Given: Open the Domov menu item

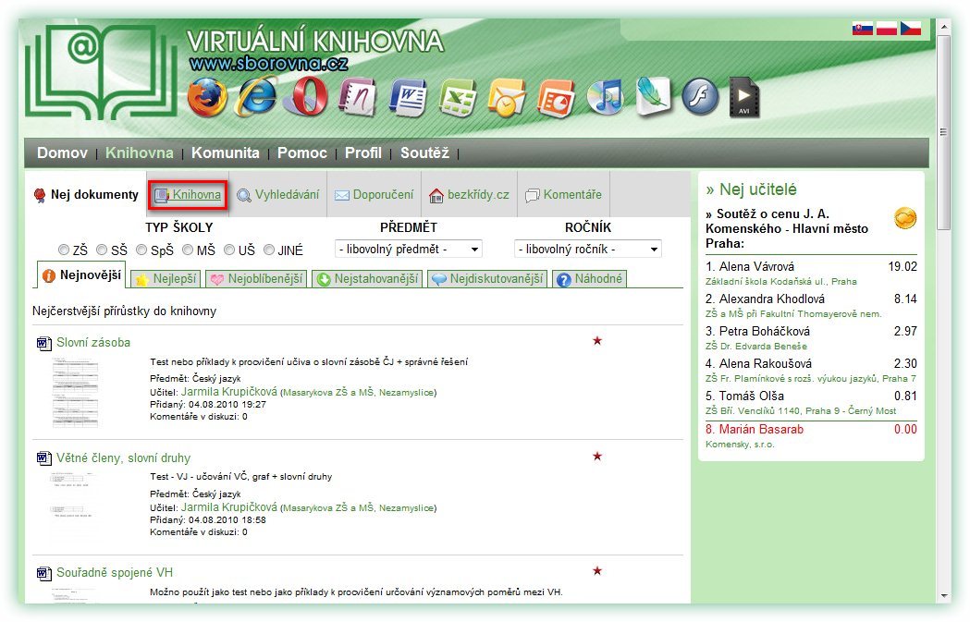Looking at the screenshot, I should pos(63,152).
